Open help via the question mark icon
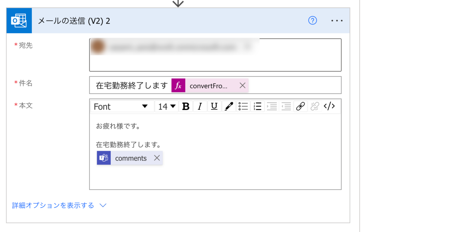The width and height of the screenshot is (450, 232). 312,21
